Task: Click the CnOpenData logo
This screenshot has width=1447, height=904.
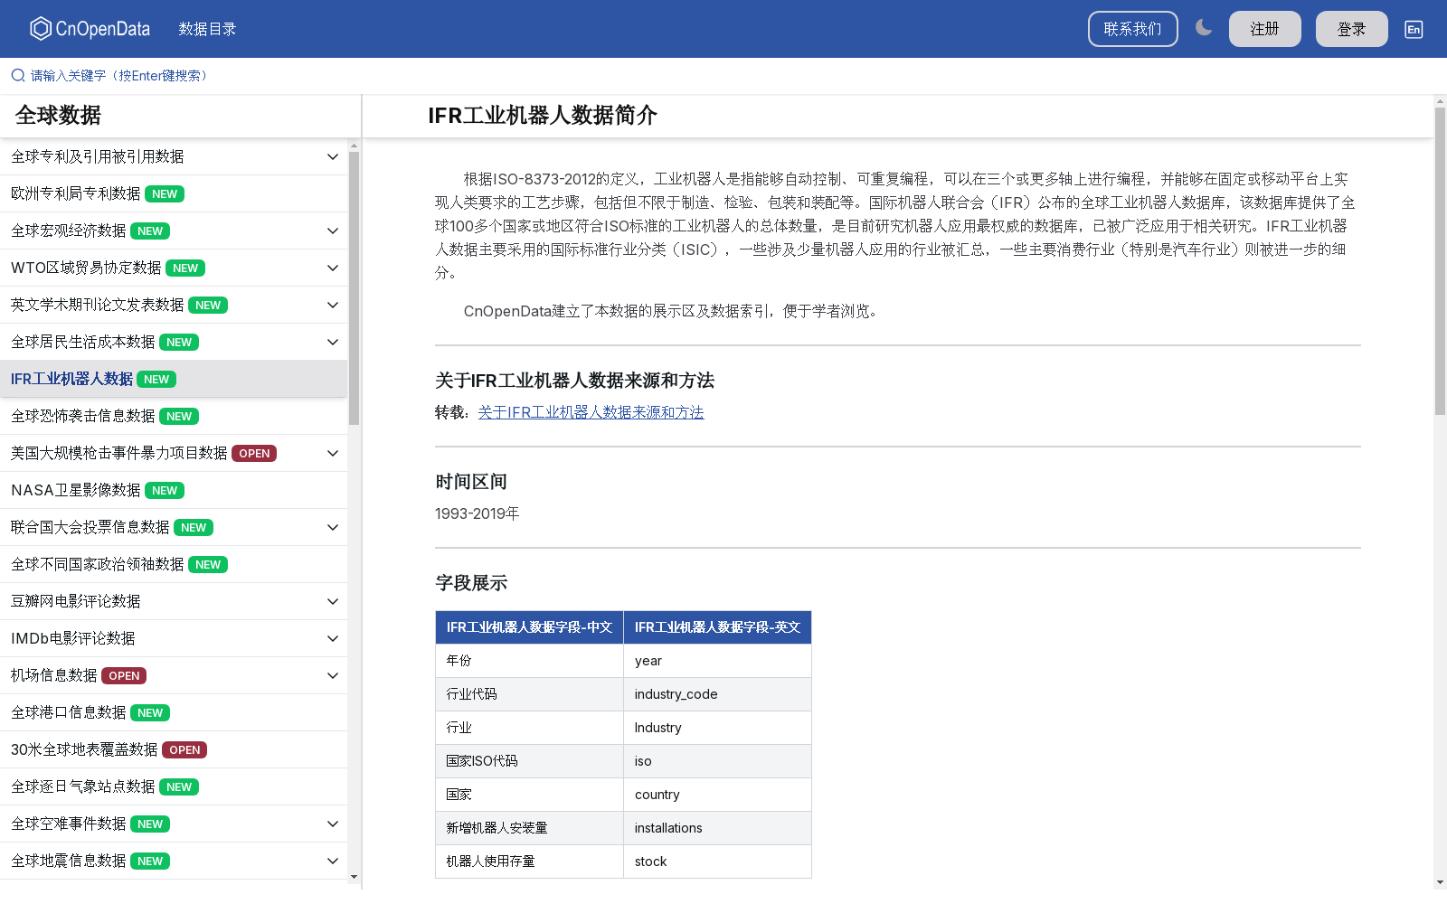Action: 90,29
